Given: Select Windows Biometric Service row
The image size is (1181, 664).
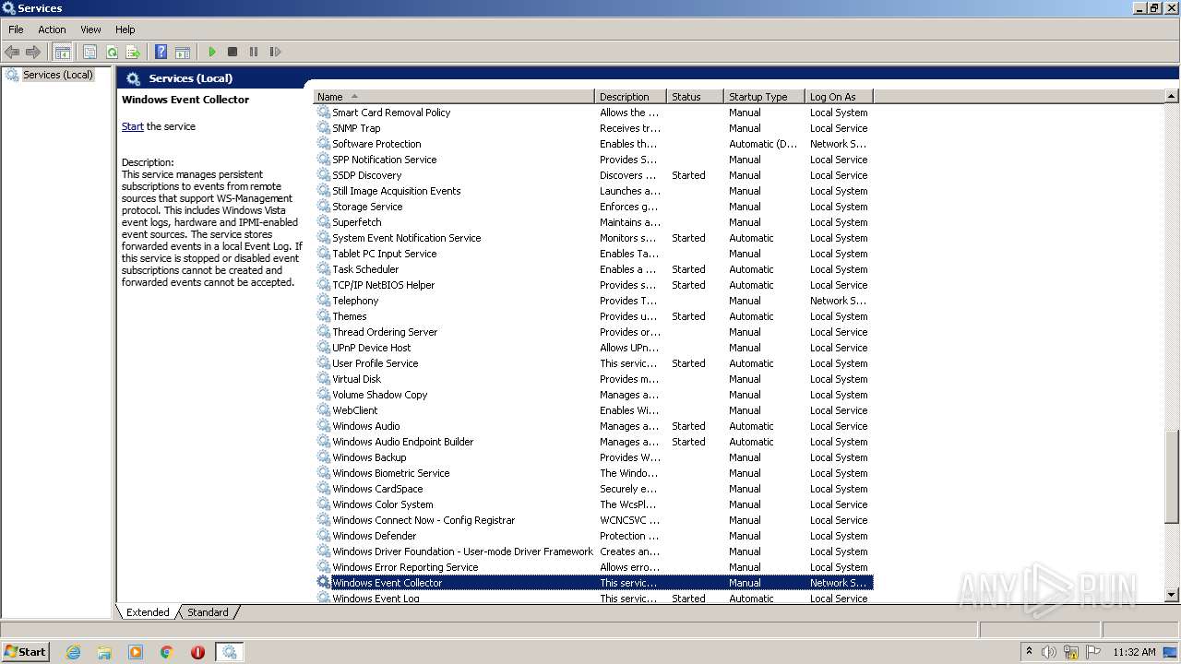Looking at the screenshot, I should click(x=593, y=473).
